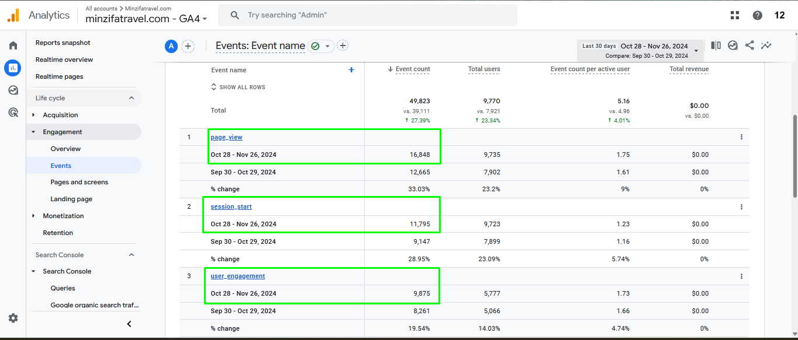
Task: Share this report using the share icon
Action: coord(749,45)
